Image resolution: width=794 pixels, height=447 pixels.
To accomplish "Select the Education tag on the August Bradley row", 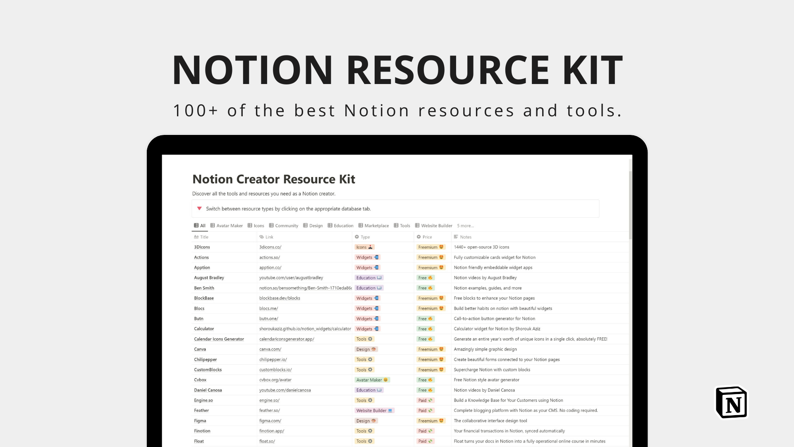I will coord(368,277).
